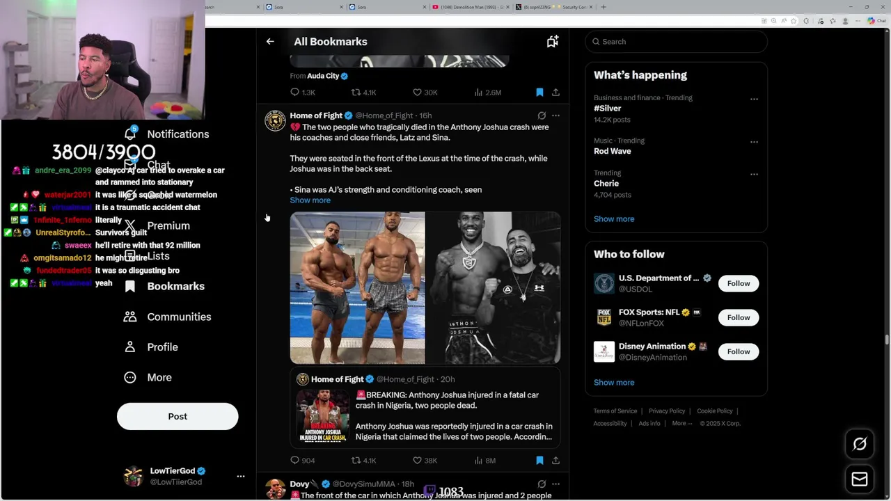Click Grok icon on Home of Fight post

[x=542, y=116]
